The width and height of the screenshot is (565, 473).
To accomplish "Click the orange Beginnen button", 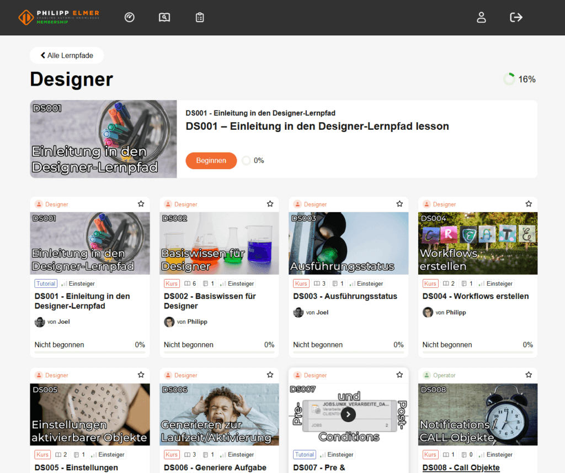I will [x=211, y=161].
